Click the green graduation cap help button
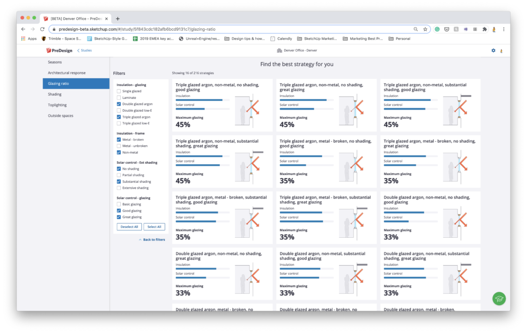This screenshot has height=333, width=527. 499,299
